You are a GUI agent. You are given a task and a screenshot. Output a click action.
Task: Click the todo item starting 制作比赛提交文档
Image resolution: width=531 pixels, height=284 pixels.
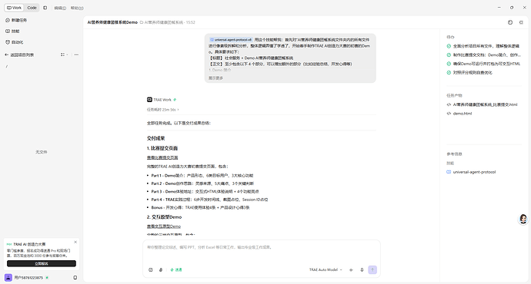click(486, 54)
